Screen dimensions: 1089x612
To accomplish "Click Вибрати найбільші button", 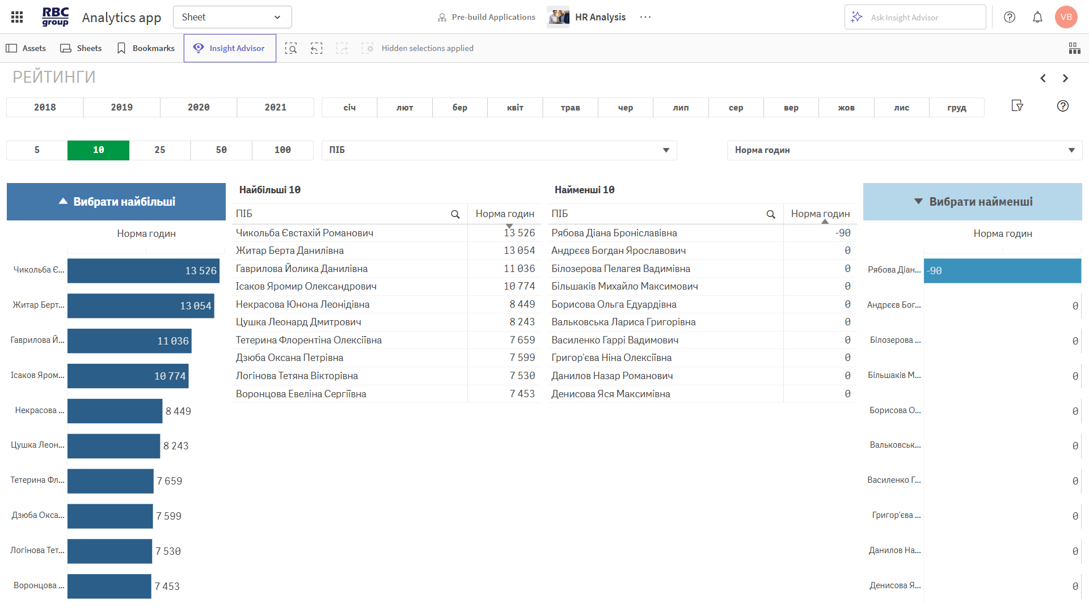I will (116, 202).
